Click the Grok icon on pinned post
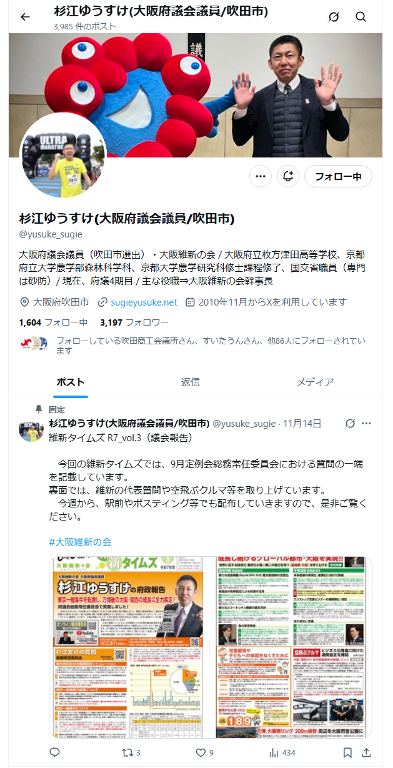This screenshot has width=393, height=768. (350, 424)
